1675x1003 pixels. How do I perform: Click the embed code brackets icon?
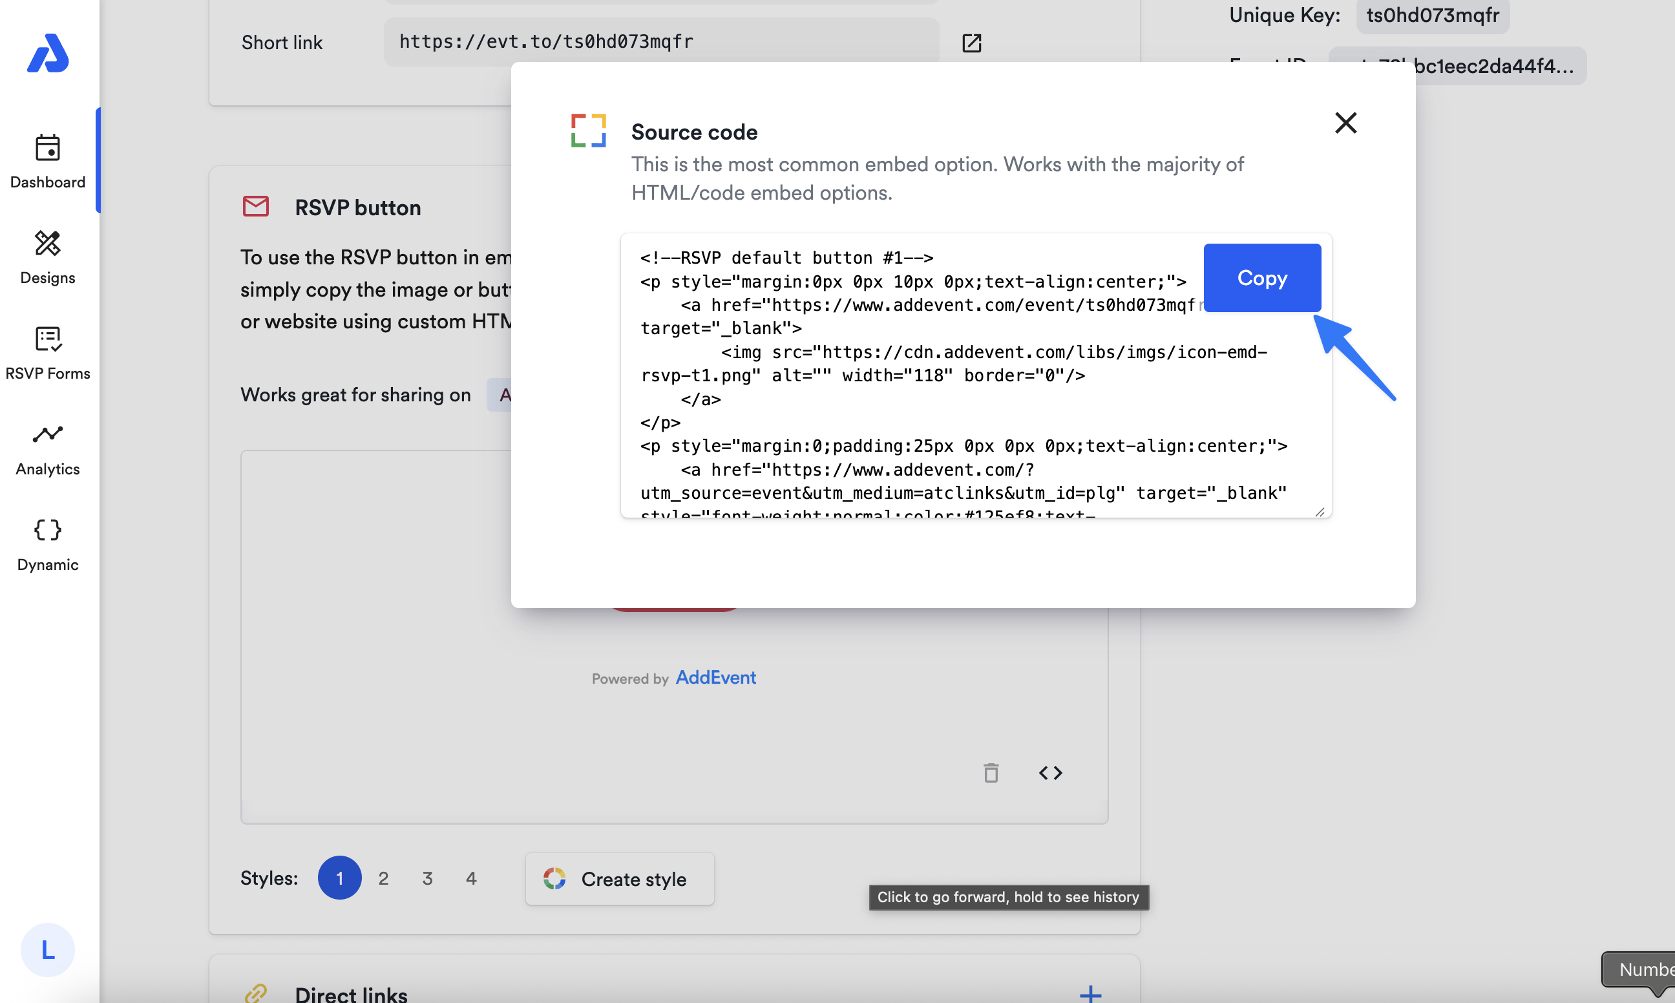(x=1050, y=772)
